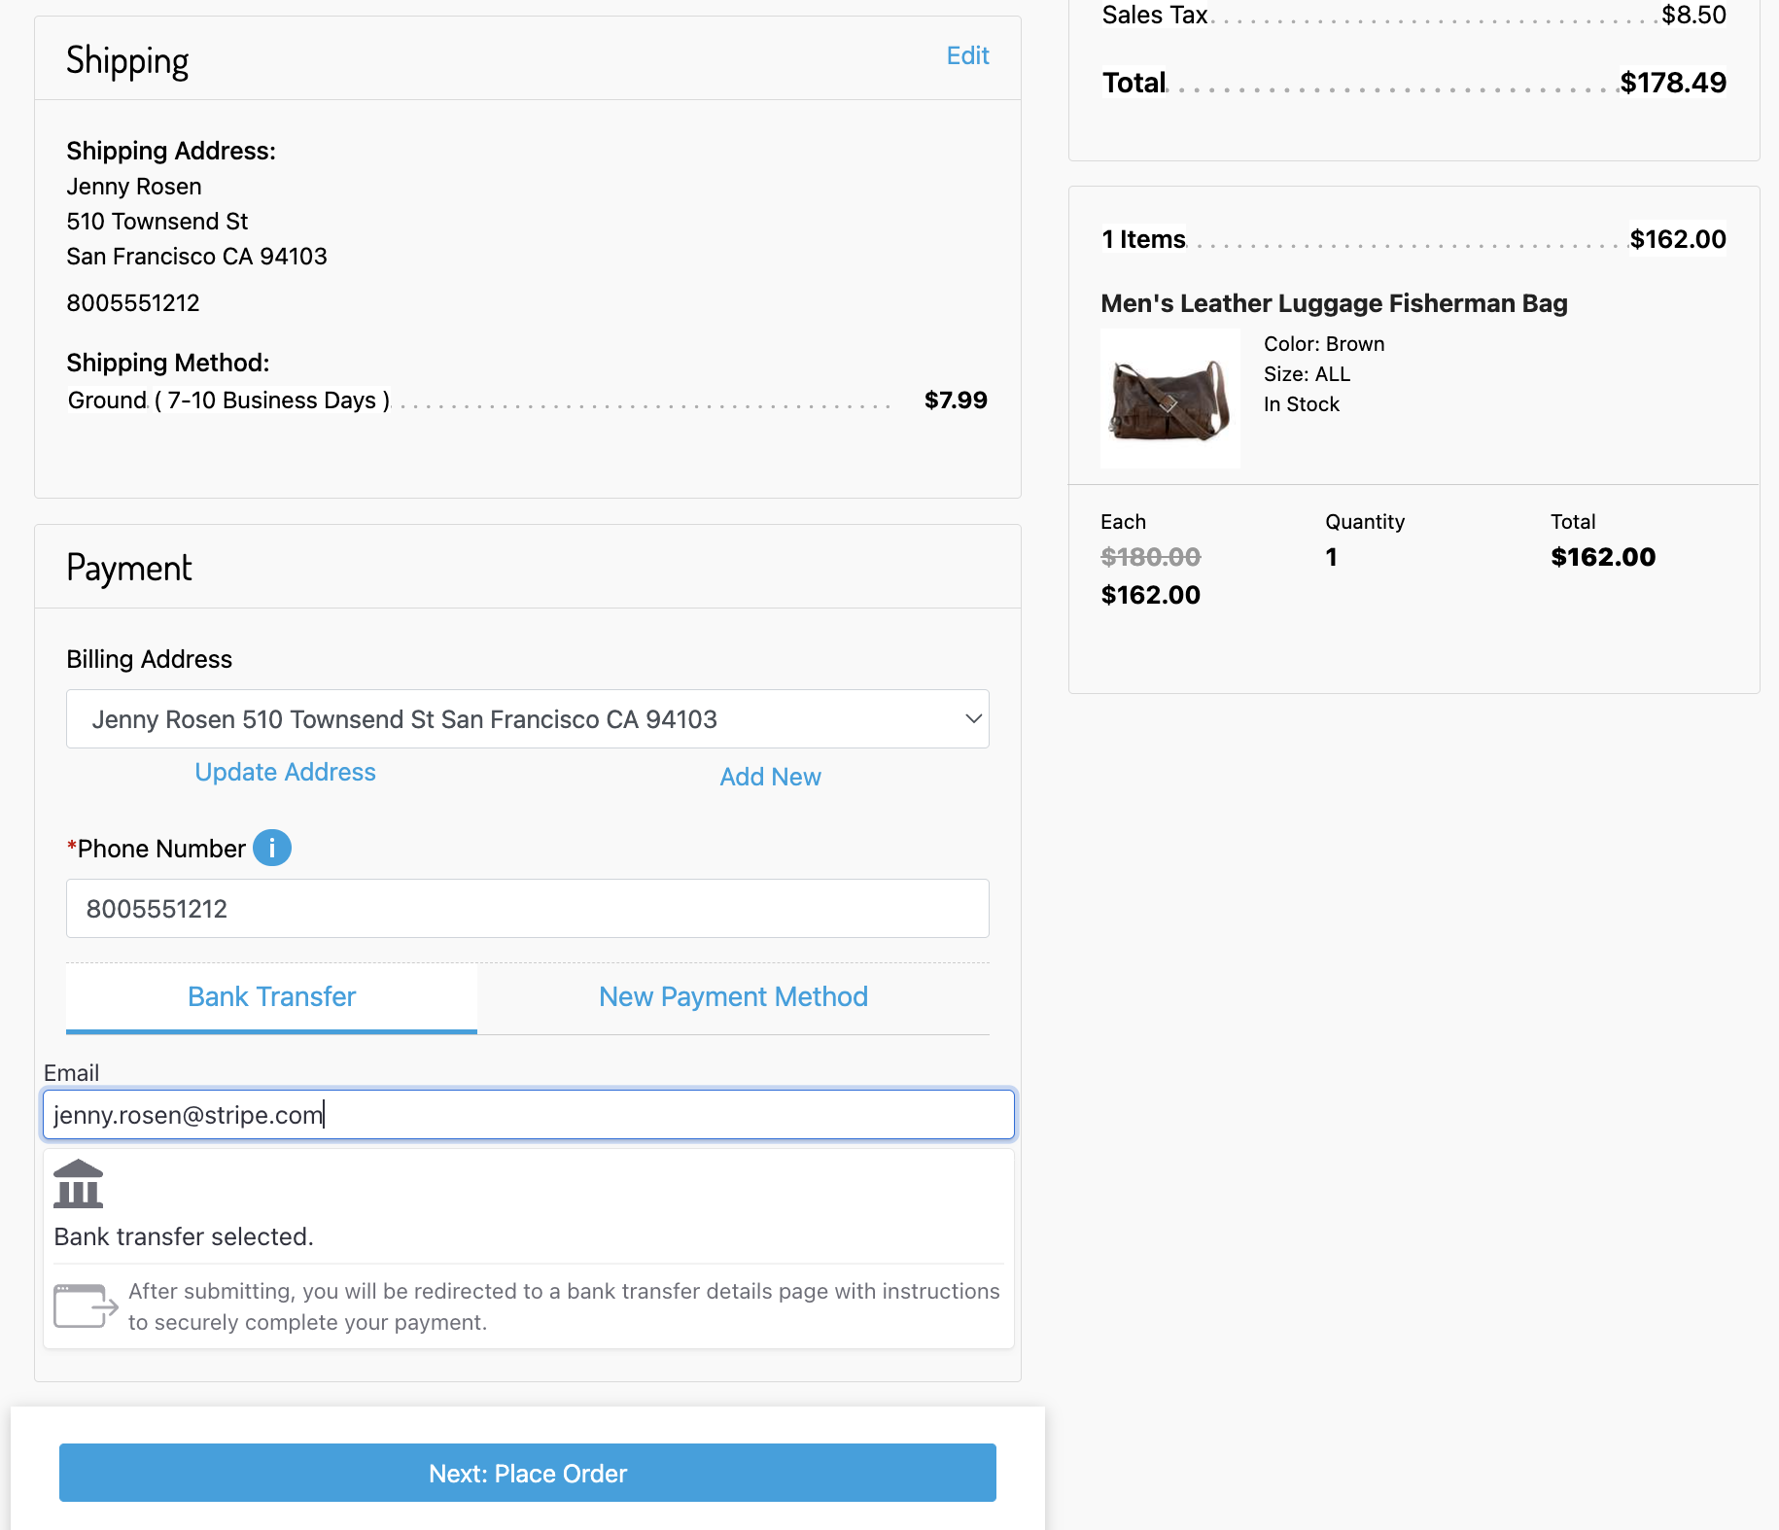Click the Shipping section heading
Screen dimensions: 1779x1530
click(x=127, y=60)
